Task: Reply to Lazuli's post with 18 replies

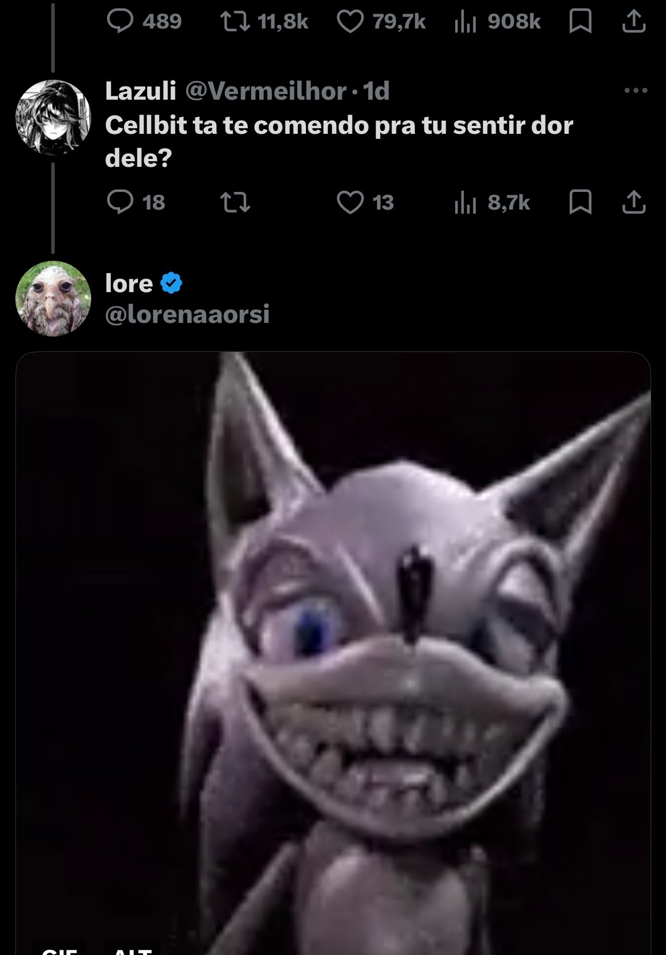Action: pos(120,202)
